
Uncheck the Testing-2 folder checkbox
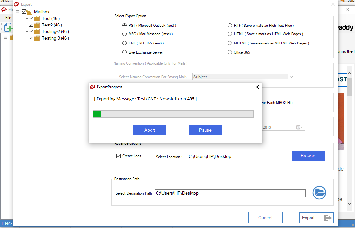click(x=31, y=31)
